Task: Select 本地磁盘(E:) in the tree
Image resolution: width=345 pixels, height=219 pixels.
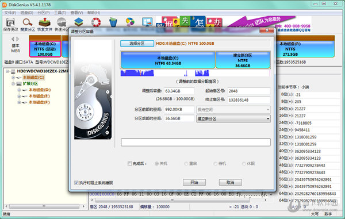Action: click(x=39, y=96)
